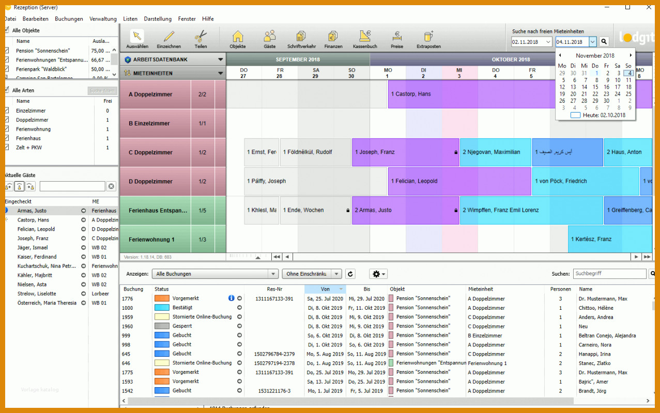The image size is (660, 413).
Task: Activate the Einzeichnen pencil tool
Action: 169,39
